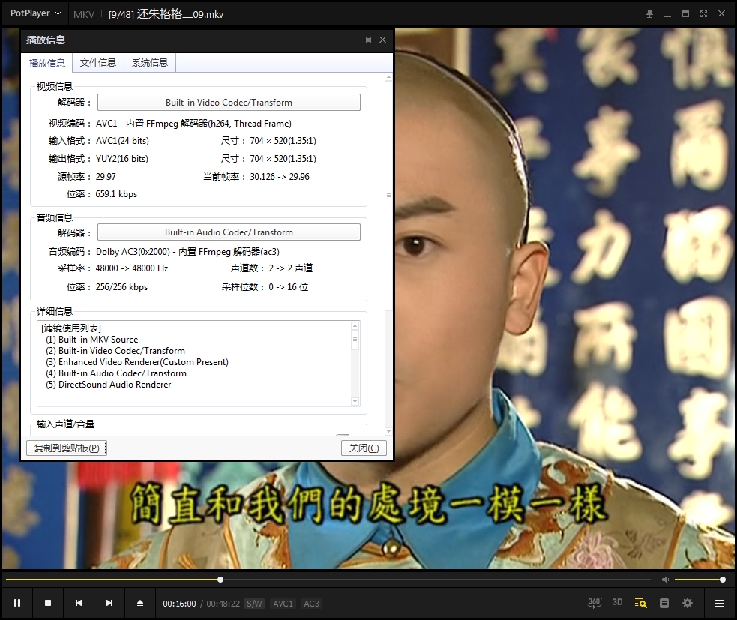Click 48000 -> 48000 Hz sample rate
737x620 pixels.
tap(132, 268)
